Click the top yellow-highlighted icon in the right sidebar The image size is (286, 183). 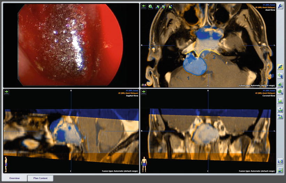tap(280, 67)
